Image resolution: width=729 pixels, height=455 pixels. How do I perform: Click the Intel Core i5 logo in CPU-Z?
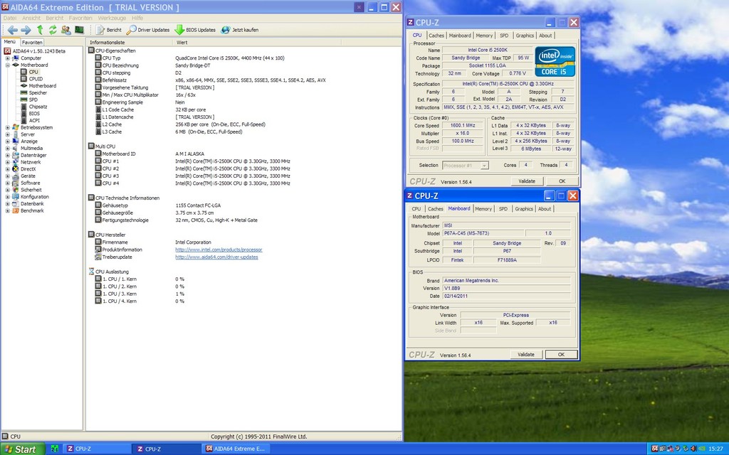pyautogui.click(x=555, y=61)
